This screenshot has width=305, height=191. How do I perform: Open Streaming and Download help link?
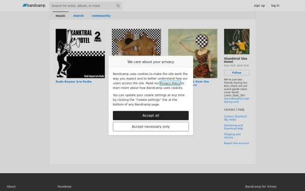click(233, 127)
